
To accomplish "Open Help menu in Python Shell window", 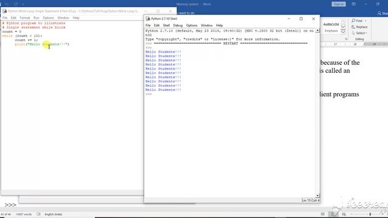I will point(219,25).
